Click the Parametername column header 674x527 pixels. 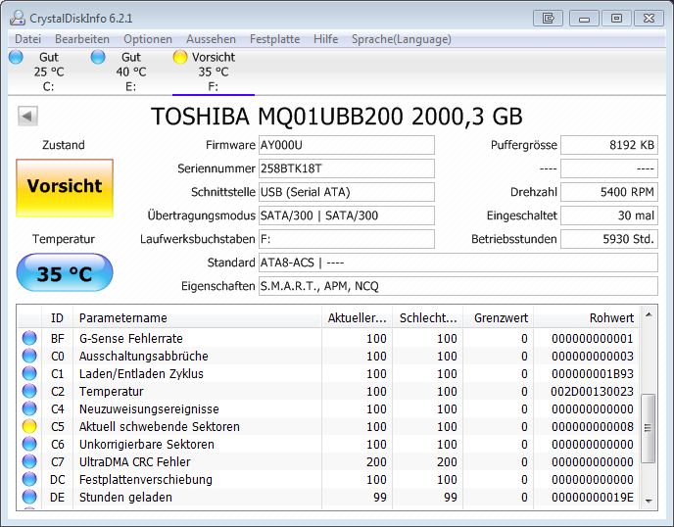click(197, 317)
